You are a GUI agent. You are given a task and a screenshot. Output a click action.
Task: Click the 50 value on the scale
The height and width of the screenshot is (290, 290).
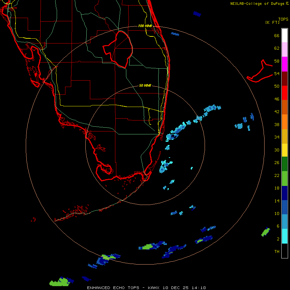click(277, 86)
